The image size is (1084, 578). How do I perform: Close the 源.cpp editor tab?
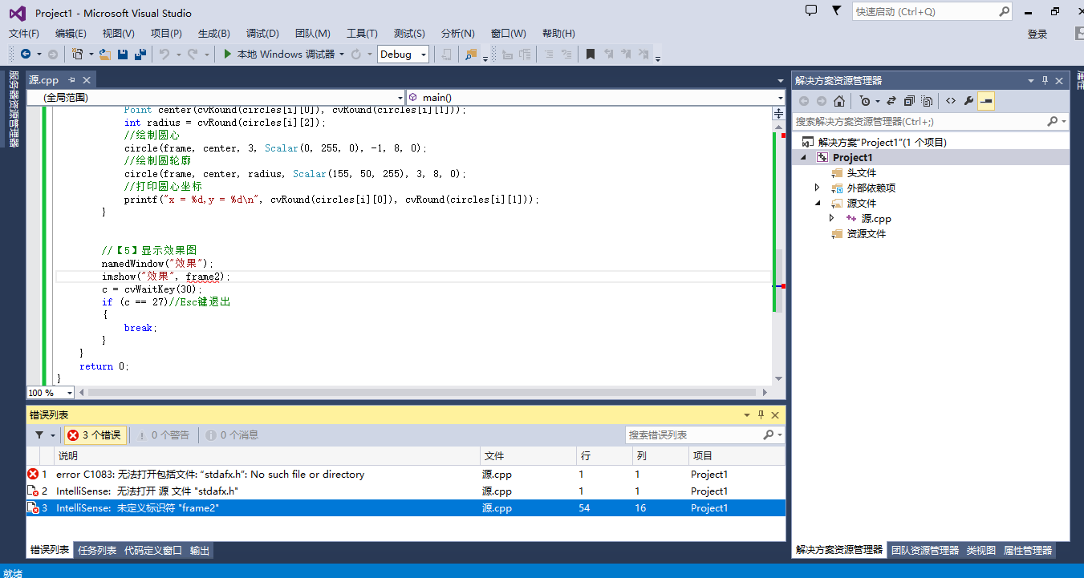coord(87,79)
